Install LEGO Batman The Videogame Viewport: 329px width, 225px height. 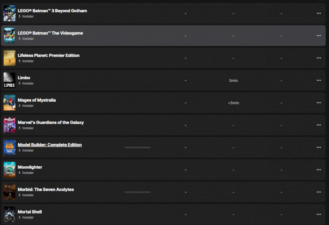point(28,39)
